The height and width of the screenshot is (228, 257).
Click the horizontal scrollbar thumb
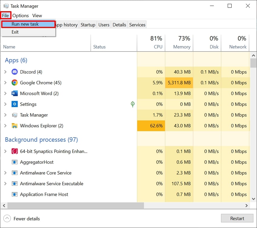[76, 206]
